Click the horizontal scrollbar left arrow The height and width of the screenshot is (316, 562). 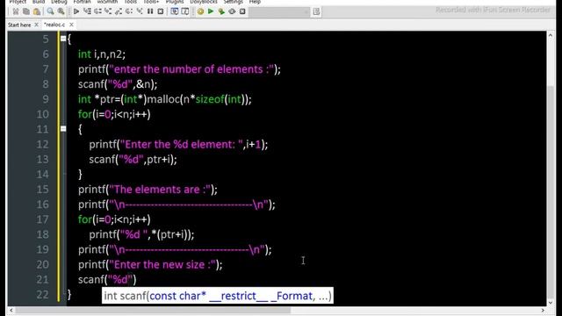pyautogui.click(x=11, y=310)
